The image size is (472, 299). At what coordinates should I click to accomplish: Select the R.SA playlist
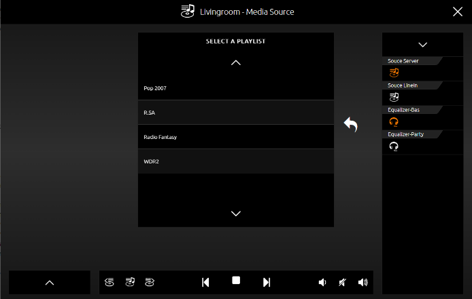236,113
